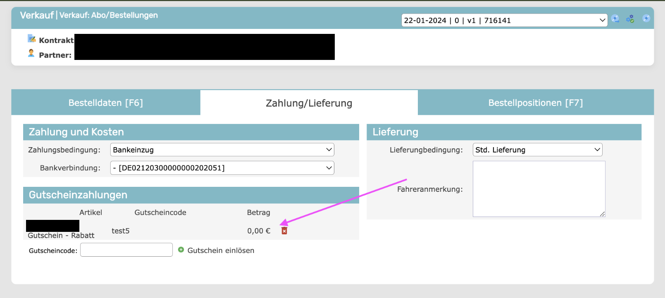Click the green plus icon beside Gutschein einlösen
665x298 pixels.
[x=181, y=250]
